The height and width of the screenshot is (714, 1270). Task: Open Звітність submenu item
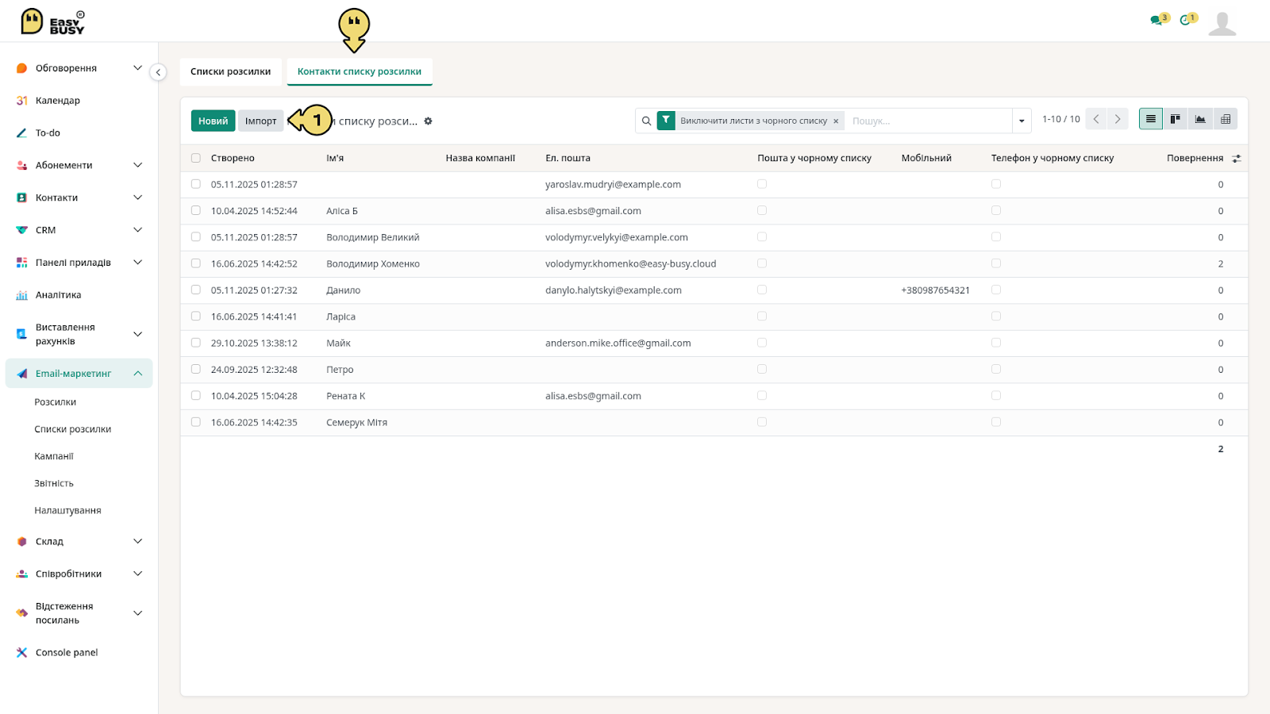coord(54,483)
